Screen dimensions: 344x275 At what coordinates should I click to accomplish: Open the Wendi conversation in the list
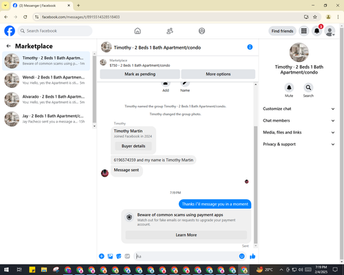tap(46, 80)
